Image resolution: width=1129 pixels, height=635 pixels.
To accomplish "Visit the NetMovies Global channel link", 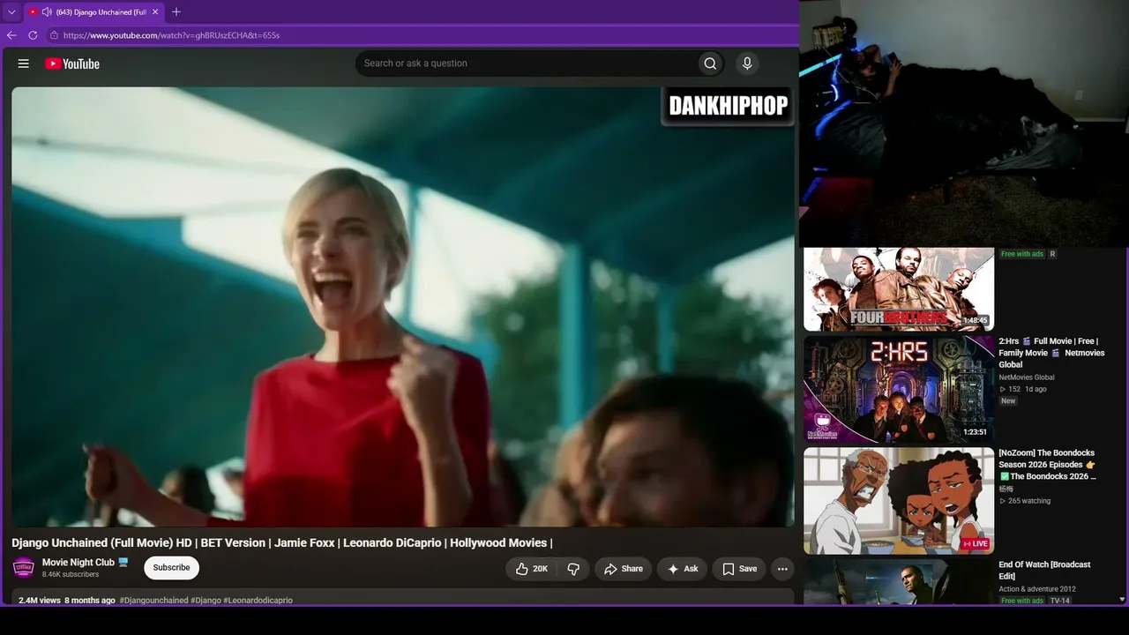I will point(1026,377).
